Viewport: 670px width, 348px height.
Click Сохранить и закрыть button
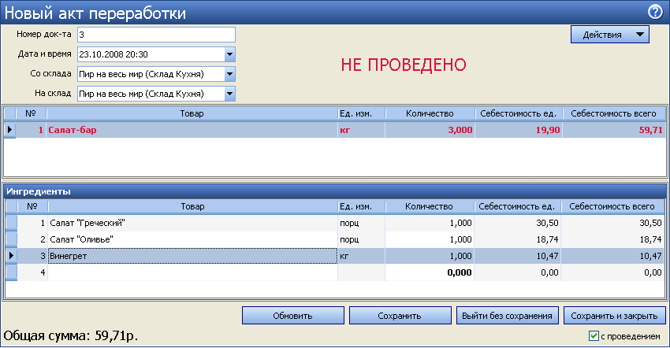click(x=615, y=316)
